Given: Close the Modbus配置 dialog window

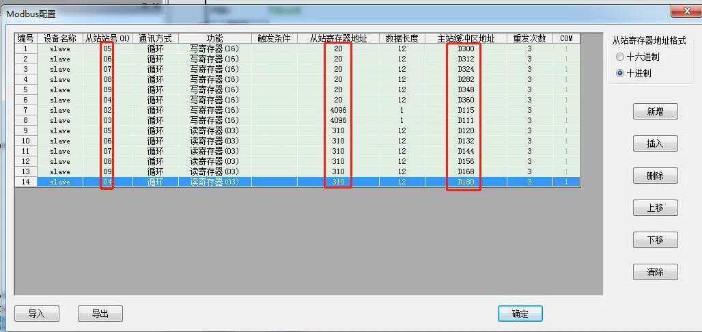Looking at the screenshot, I should 681,10.
